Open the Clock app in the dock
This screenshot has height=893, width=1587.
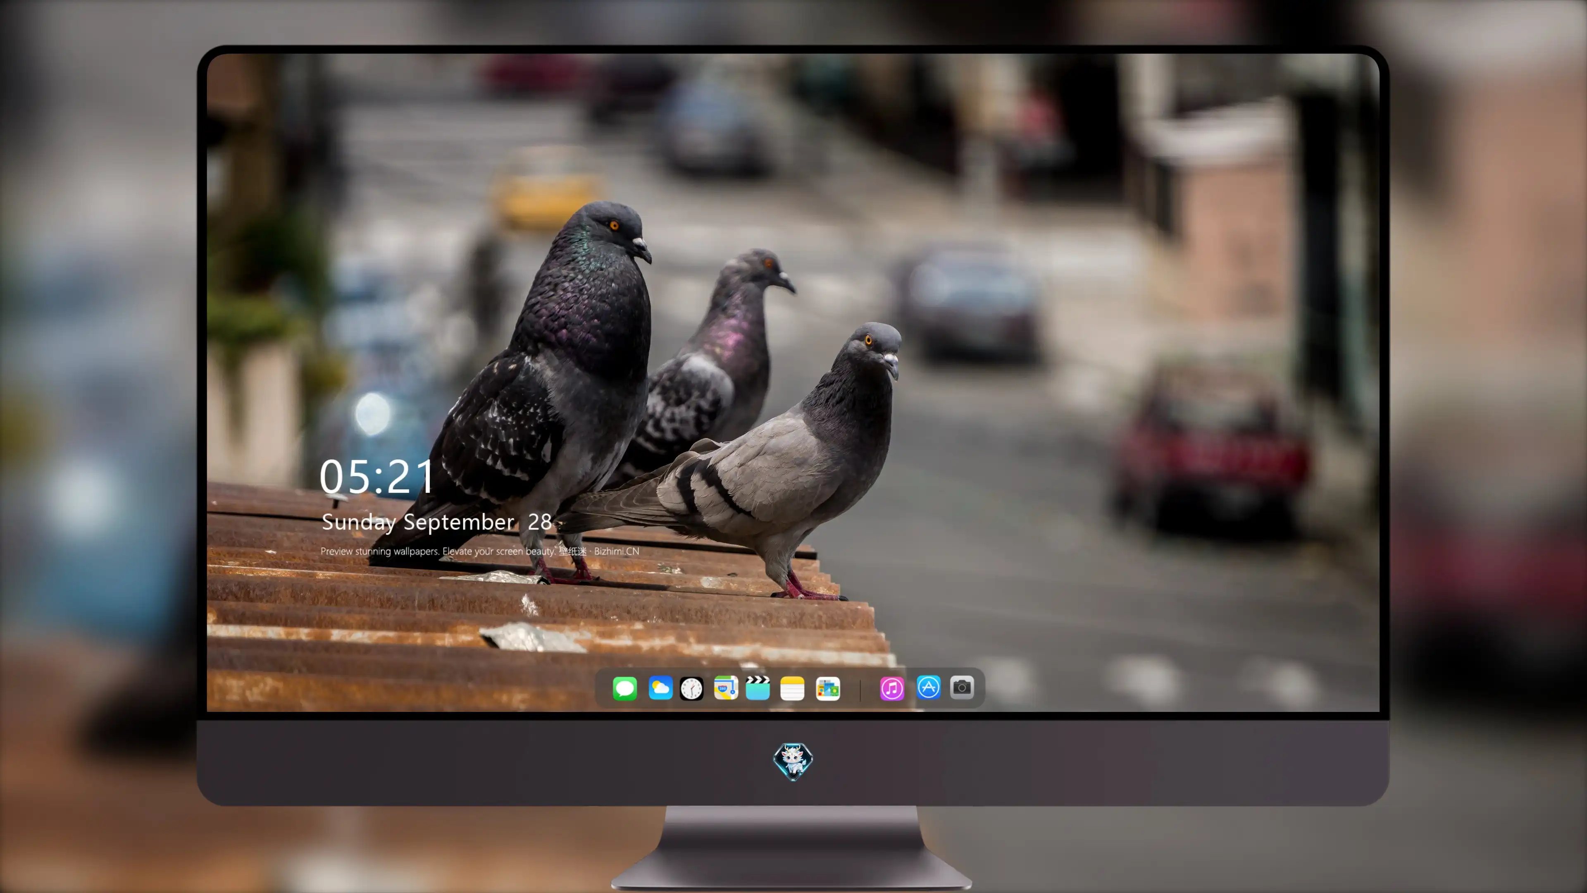click(x=691, y=688)
